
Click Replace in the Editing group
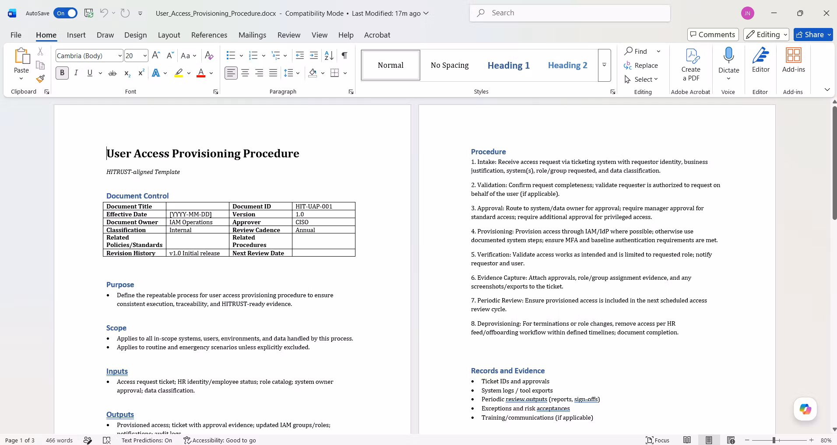(641, 65)
